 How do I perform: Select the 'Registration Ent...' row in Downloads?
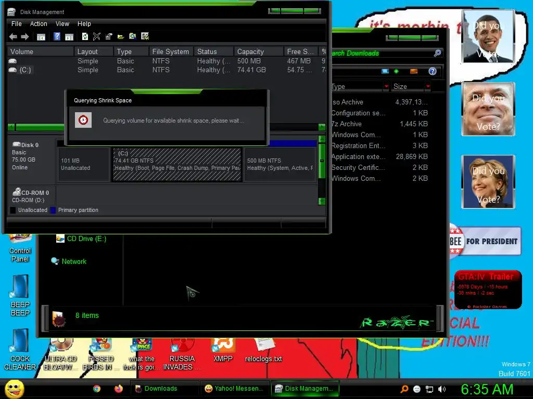tap(380, 145)
